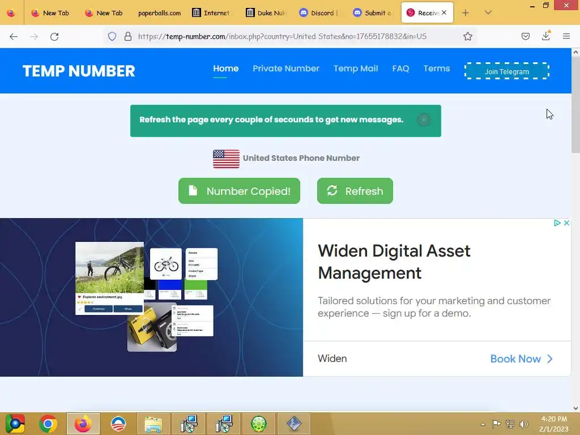This screenshot has width=580, height=435.
Task: Bookmark this page with the star icon
Action: coord(467,36)
